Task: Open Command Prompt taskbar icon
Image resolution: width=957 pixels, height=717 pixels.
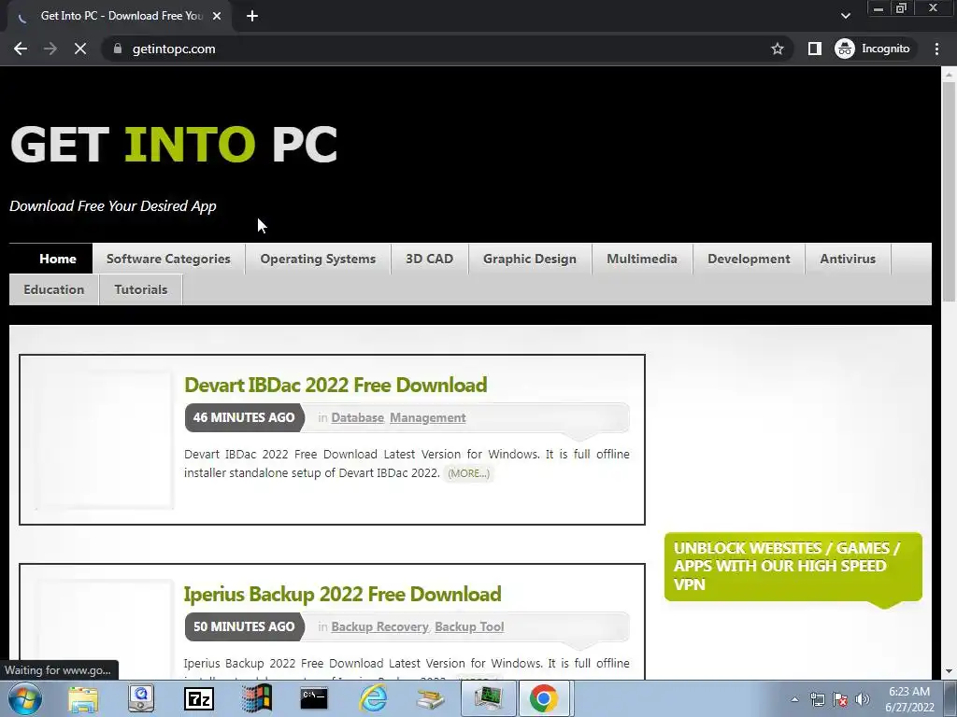Action: (314, 698)
